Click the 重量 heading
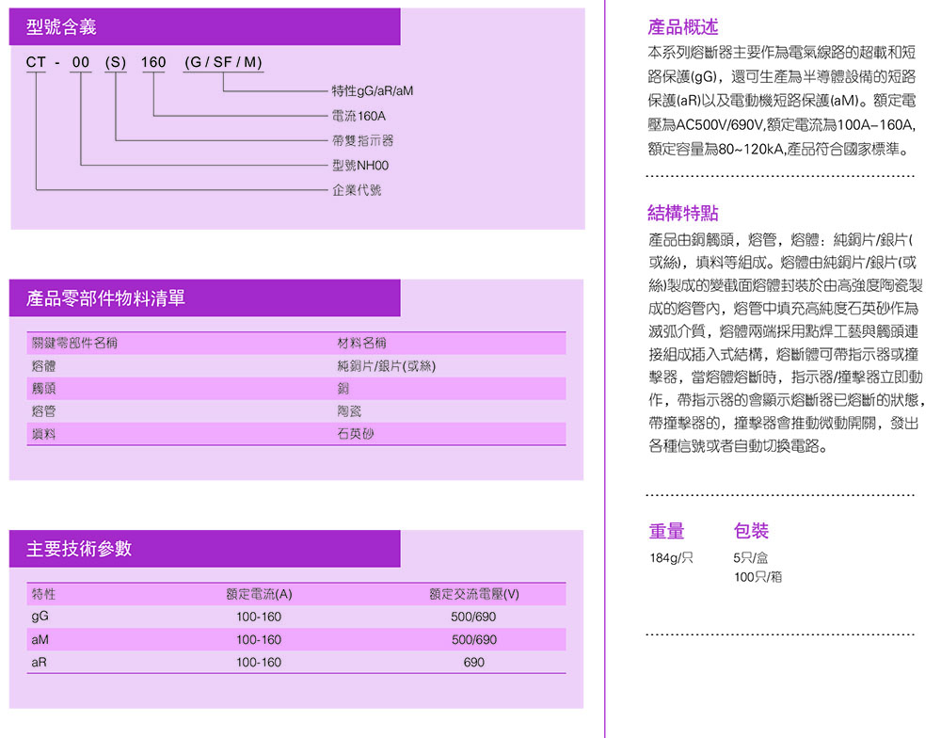 [666, 531]
